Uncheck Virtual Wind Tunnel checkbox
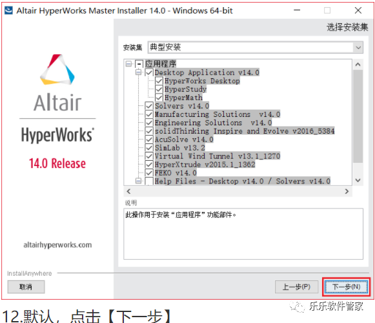 click(149, 156)
